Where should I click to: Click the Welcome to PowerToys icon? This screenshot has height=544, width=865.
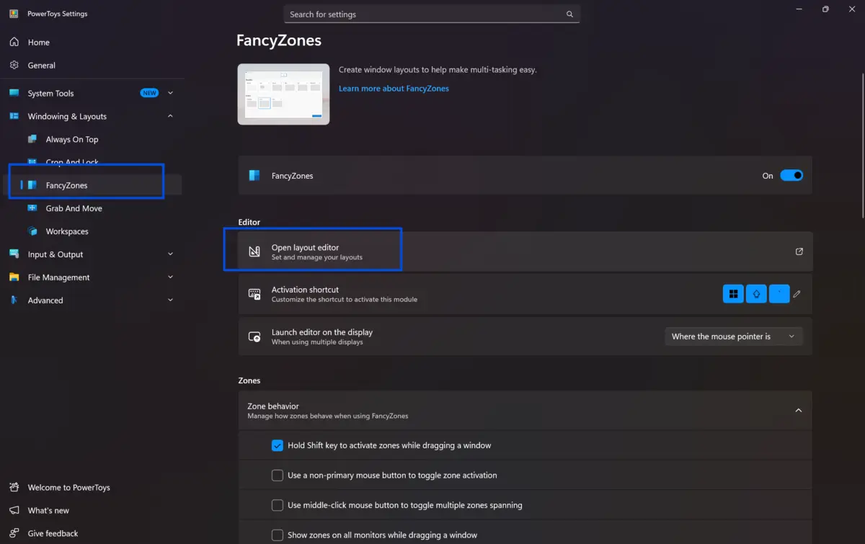tap(14, 488)
